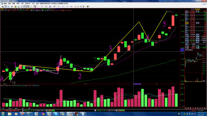Click the green pencil edit chart icon
The width and height of the screenshot is (207, 116).
[x=19, y=6]
